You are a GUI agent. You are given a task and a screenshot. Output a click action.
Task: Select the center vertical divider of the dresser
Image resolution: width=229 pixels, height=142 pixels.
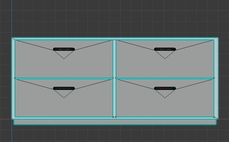coord(114,78)
